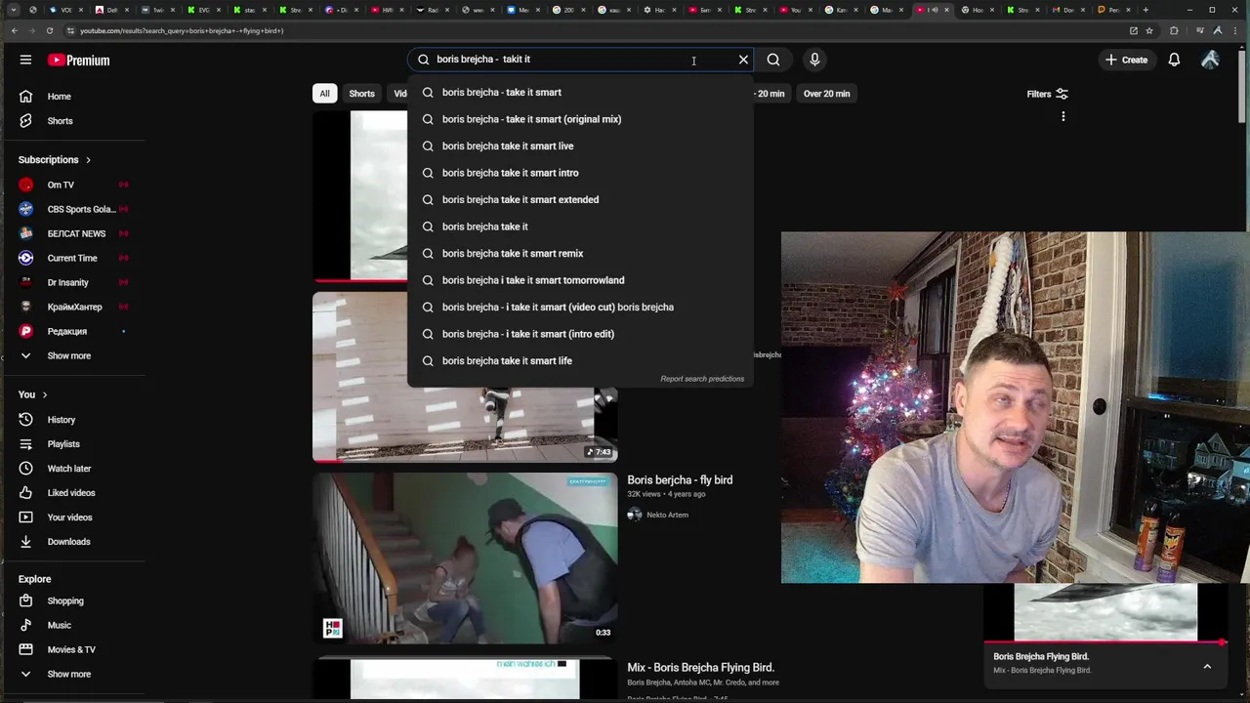Choose suggestion 'boris brejcha take it'
Viewport: 1250px width, 703px height.
coord(581,227)
